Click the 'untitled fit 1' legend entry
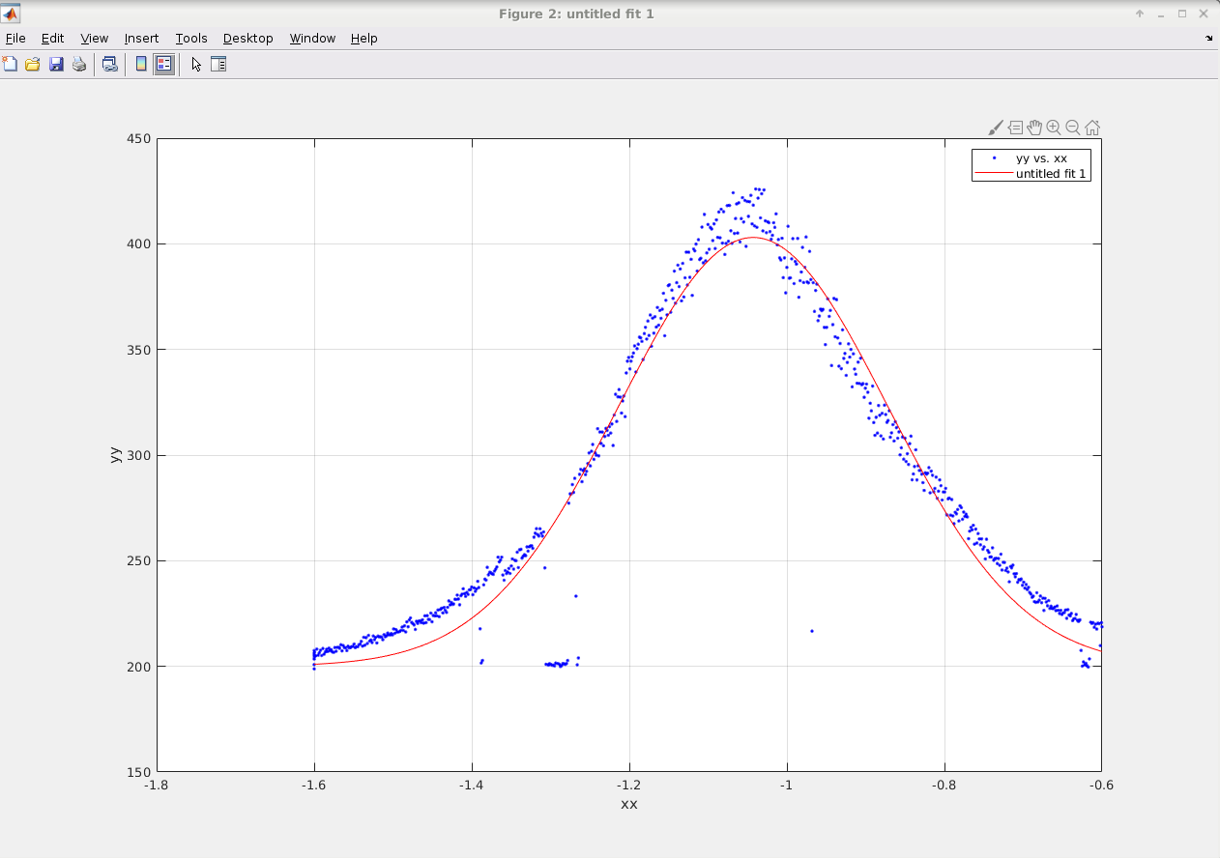 (1052, 174)
